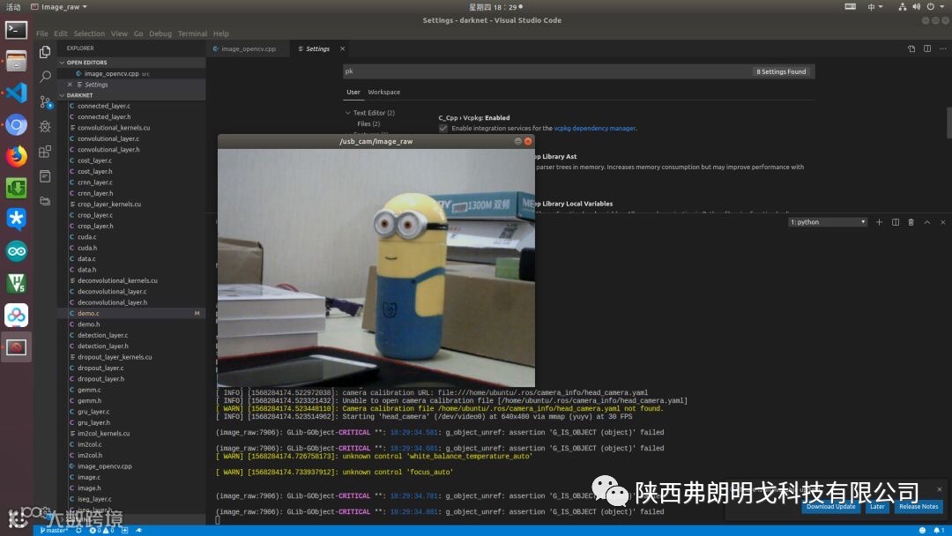This screenshot has height=536, width=952.
Task: Switch to the Workspace settings tab
Action: click(383, 93)
